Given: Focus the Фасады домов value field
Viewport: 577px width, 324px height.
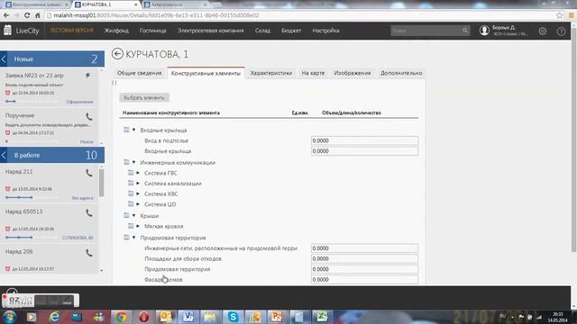Looking at the screenshot, I should pyautogui.click(x=364, y=280).
